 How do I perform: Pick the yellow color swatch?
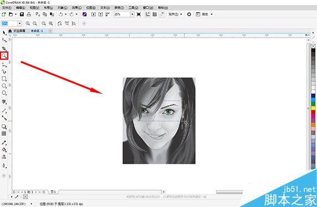[x=313, y=108]
